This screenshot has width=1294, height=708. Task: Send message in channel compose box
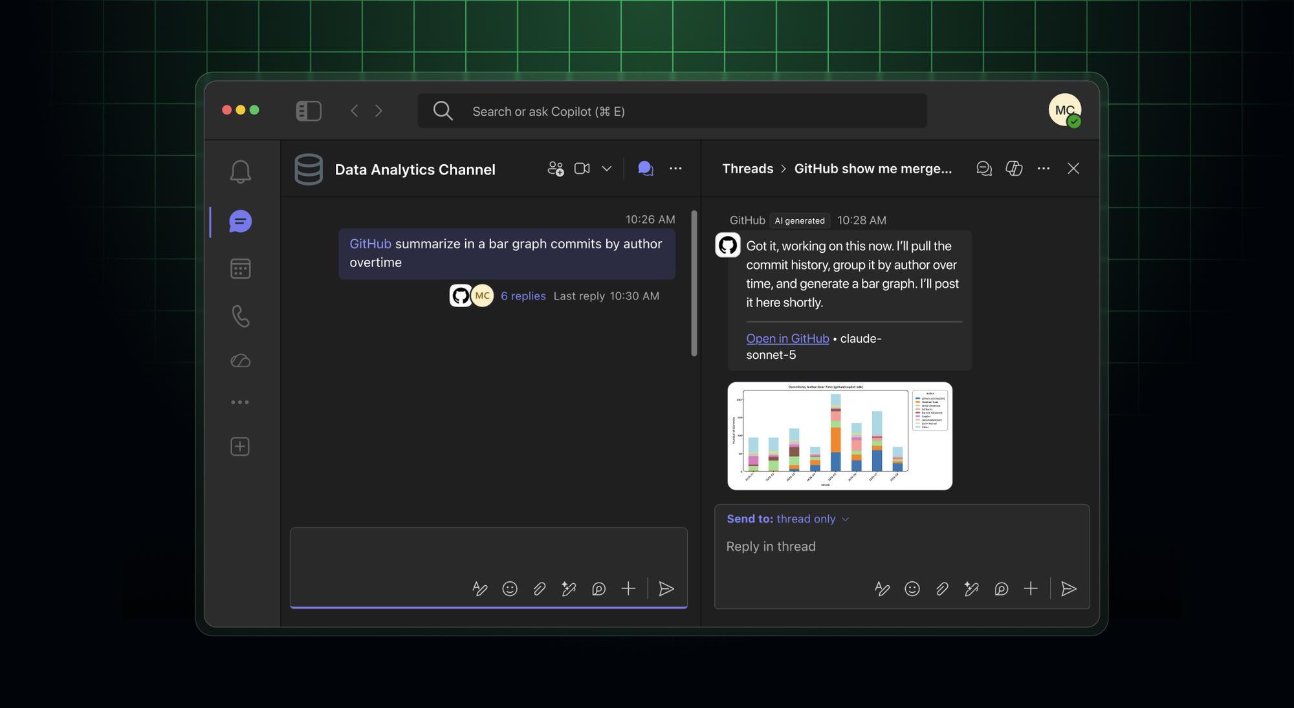(666, 588)
